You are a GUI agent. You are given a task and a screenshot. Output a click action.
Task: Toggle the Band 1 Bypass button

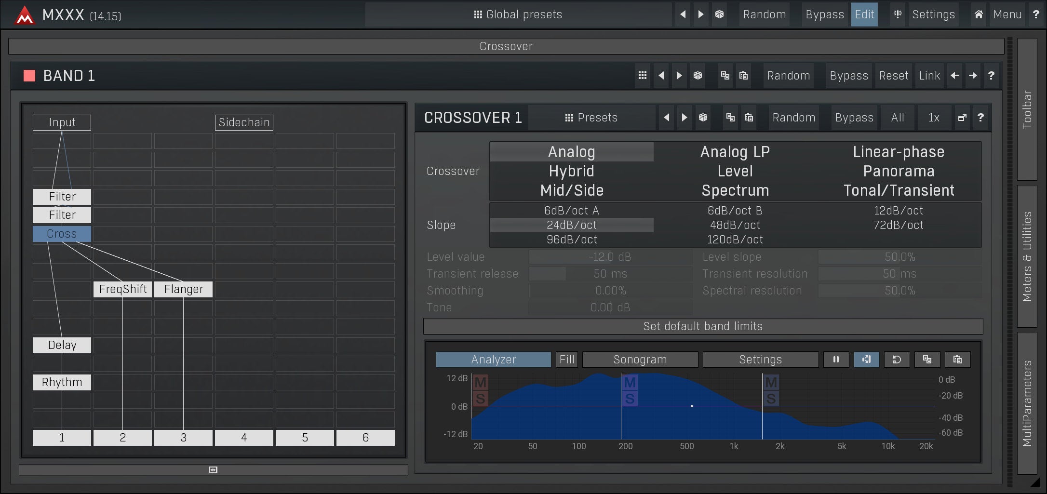[x=848, y=76]
